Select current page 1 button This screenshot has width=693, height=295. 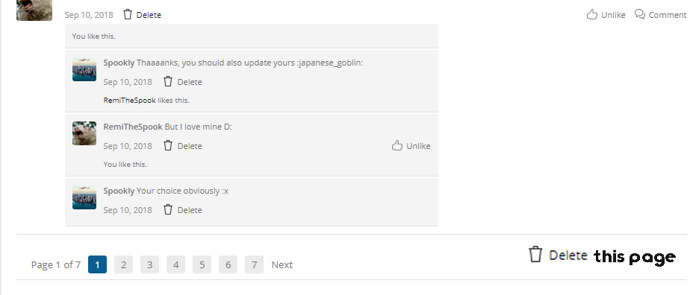pos(97,264)
